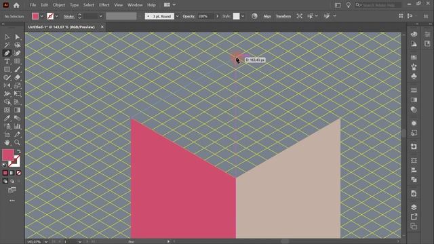This screenshot has height=244, width=434.
Task: Open the Artboards panel icon
Action: [414, 226]
